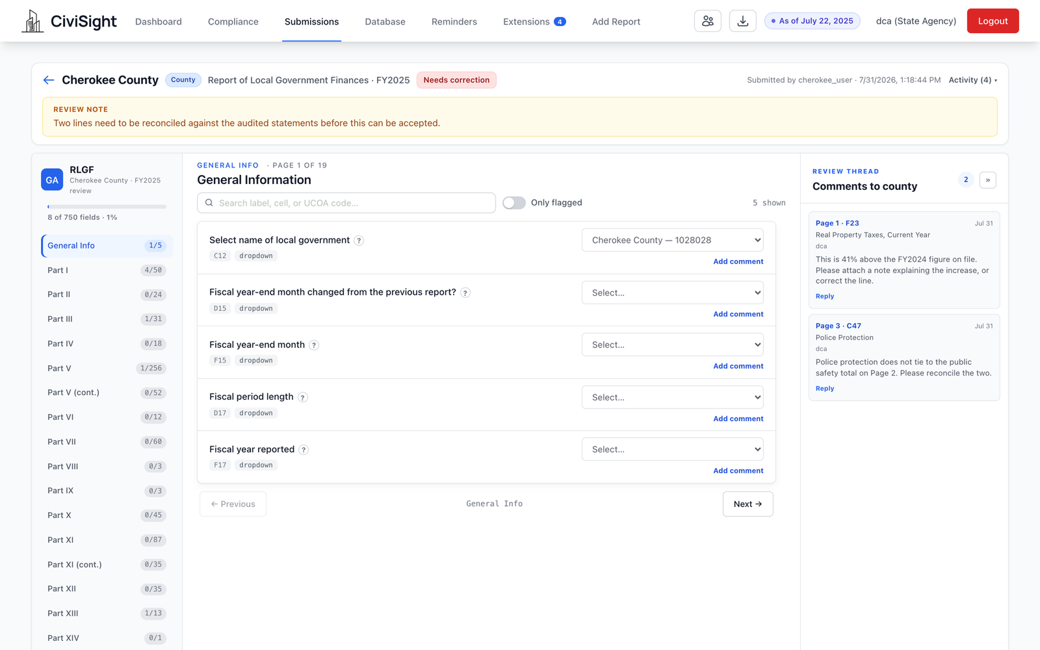Select Part XI (cont.) in the section list
1040x650 pixels.
coord(107,565)
